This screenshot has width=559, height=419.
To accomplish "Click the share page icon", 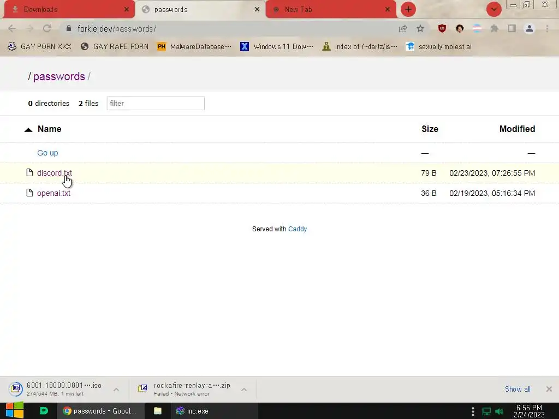I will (403, 29).
